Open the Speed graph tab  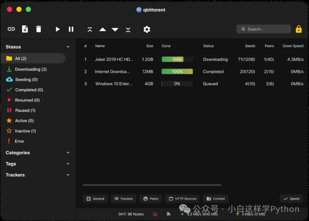pyautogui.click(x=291, y=199)
